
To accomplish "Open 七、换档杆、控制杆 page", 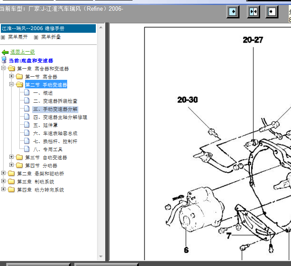I will [55, 141].
